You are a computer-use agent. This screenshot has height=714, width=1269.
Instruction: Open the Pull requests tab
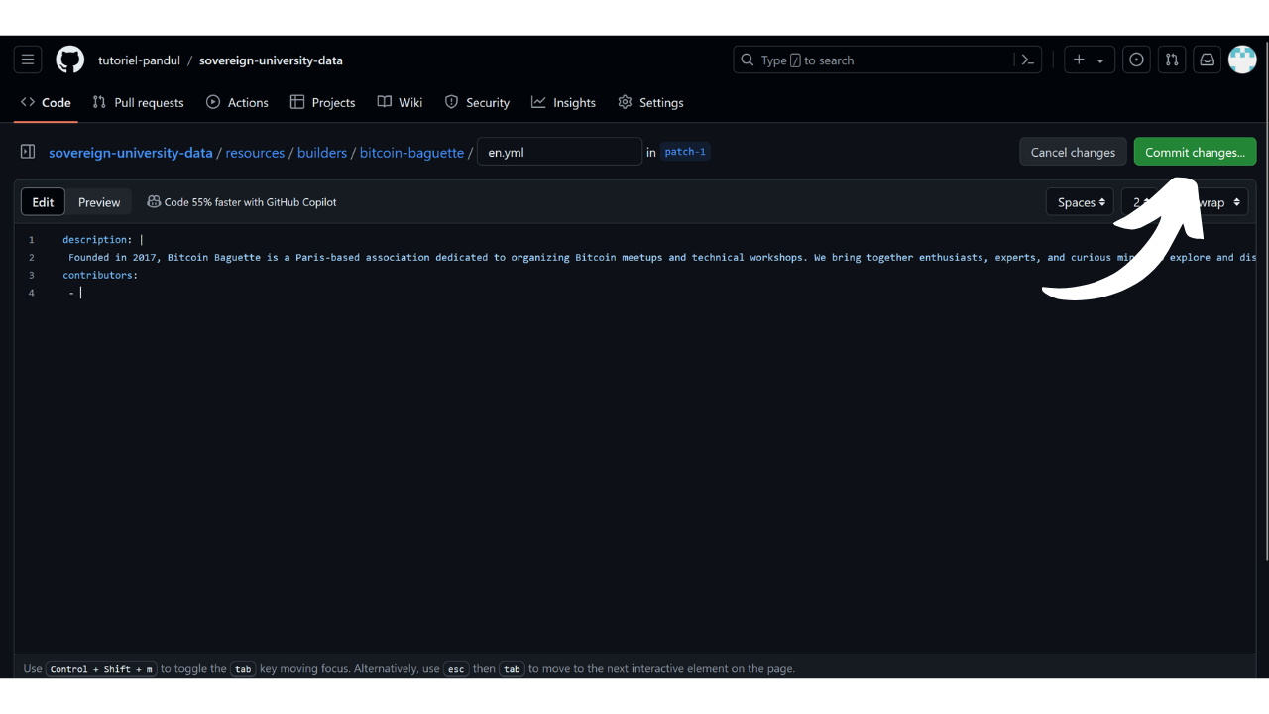tap(138, 102)
